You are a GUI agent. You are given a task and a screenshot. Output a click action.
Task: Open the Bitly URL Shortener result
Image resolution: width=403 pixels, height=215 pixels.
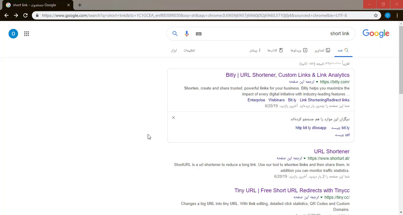(x=287, y=75)
